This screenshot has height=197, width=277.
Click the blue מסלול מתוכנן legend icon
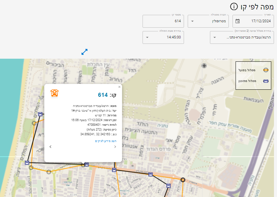point(266,81)
